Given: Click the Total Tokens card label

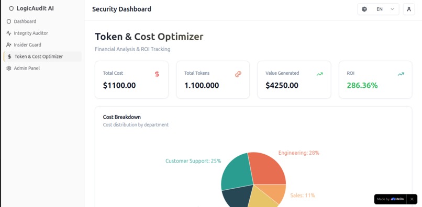Looking at the screenshot, I should click(197, 73).
